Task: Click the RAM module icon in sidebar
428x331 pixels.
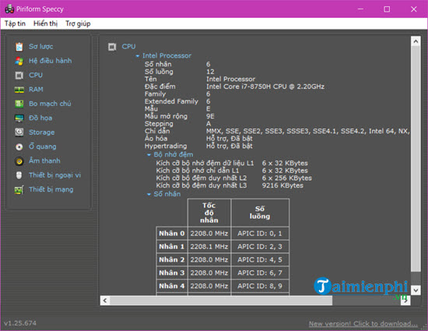Action: (19, 90)
